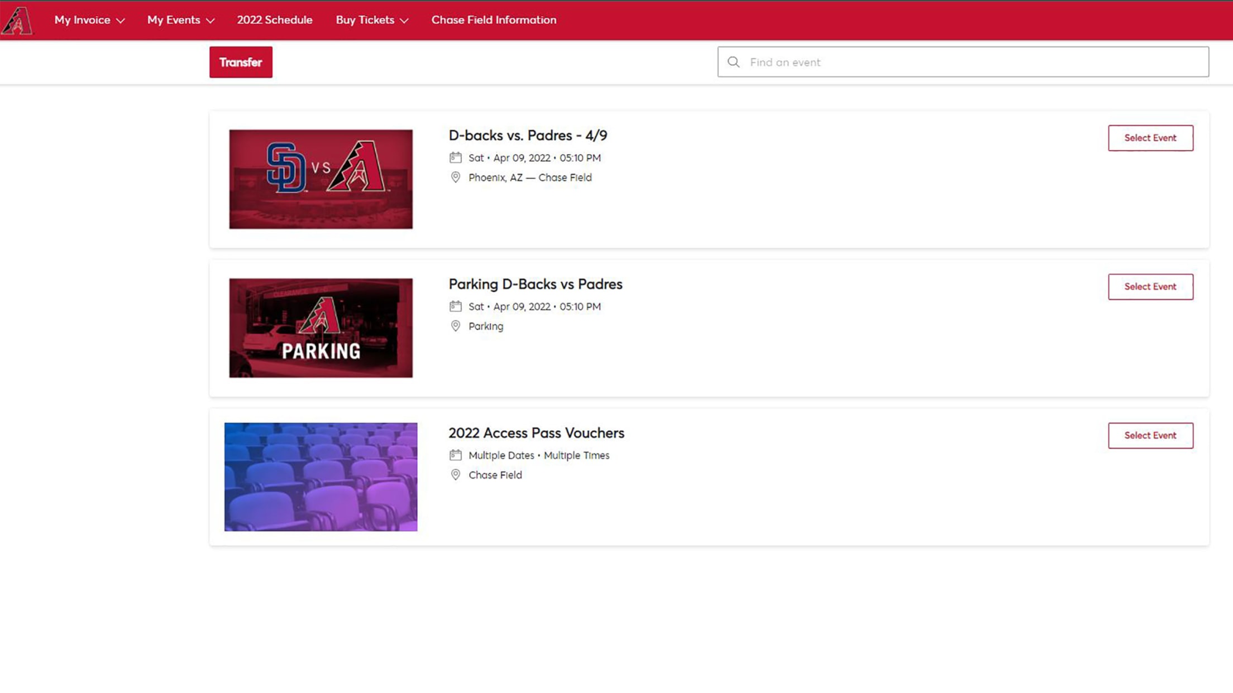Viewport: 1233px width, 693px height.
Task: Click the Diamondbacks logo in header
Action: pyautogui.click(x=17, y=21)
